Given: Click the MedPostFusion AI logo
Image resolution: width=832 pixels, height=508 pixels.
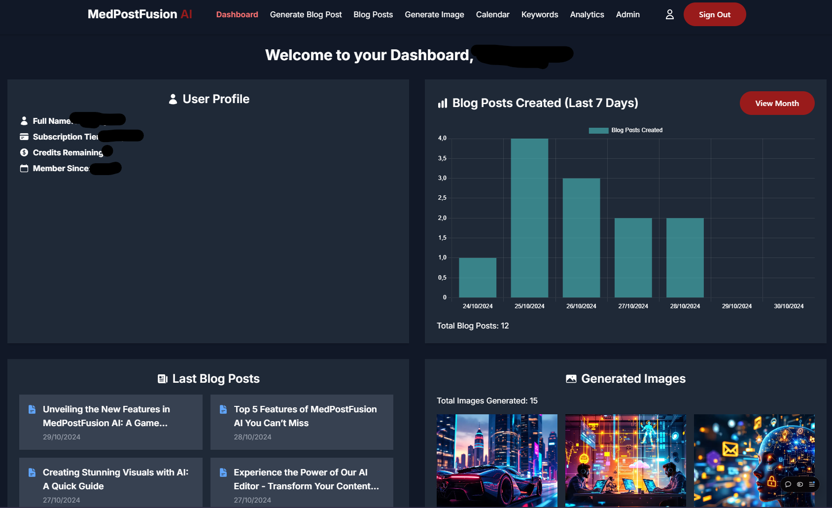Looking at the screenshot, I should click(140, 14).
